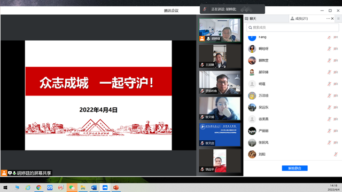Open PowerPoint from the taskbar
This screenshot has height=192, width=342.
click(116, 187)
